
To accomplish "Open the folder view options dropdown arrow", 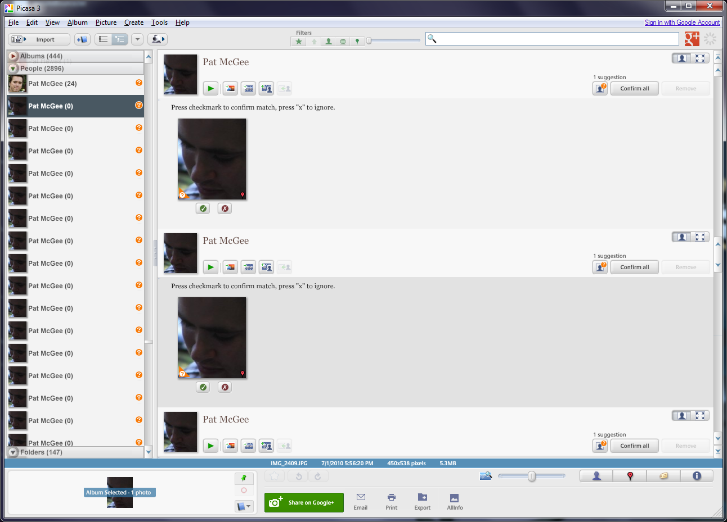I will click(137, 39).
